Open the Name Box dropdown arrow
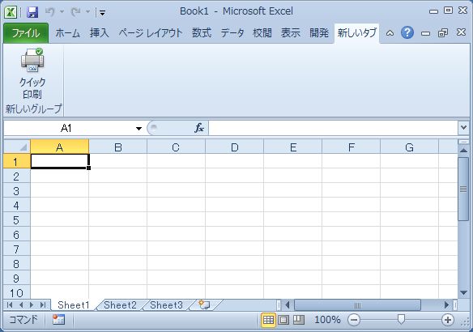Screen dimensions: 473x332 138,129
